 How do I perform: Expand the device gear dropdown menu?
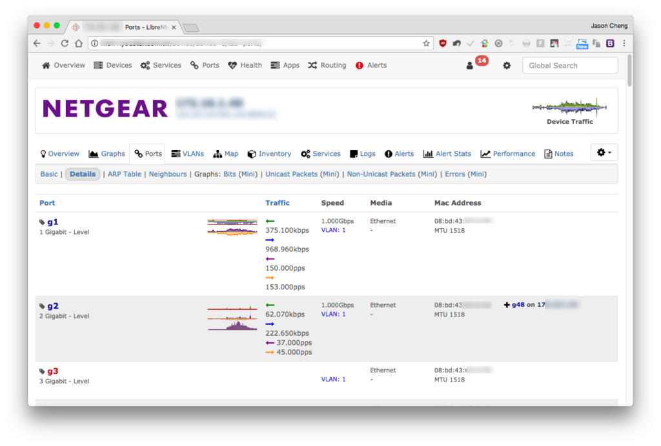[x=604, y=153]
